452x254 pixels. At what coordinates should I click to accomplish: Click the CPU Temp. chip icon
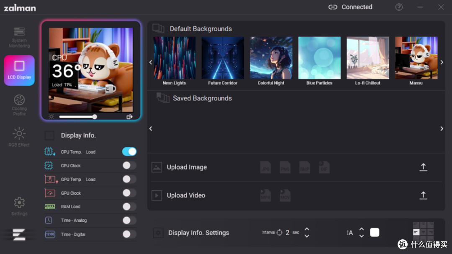pyautogui.click(x=49, y=151)
